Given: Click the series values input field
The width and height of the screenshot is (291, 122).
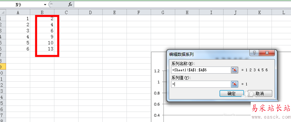Looking at the screenshot, I should pyautogui.click(x=201, y=84).
